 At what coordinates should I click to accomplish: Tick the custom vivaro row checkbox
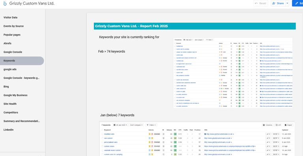(103, 146)
